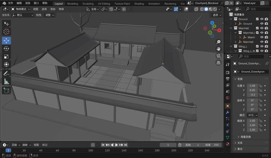The height and width of the screenshot is (158, 271).
Task: Open the coordinate system default dropdown
Action: pyautogui.click(x=23, y=15)
